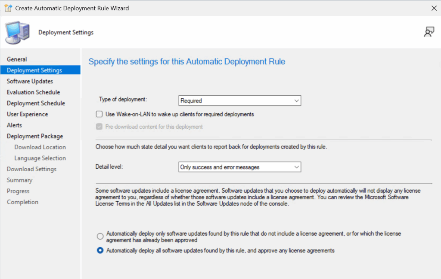This screenshot has height=279, width=441.
Task: Select automatically deploy all software updates option
Action: pos(100,251)
